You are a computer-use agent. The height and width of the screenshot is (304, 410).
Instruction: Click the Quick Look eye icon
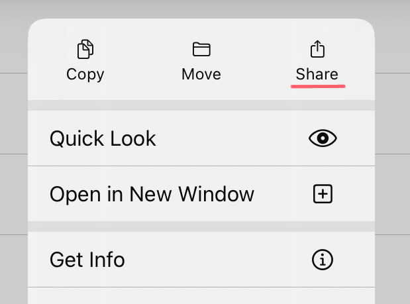pos(323,138)
